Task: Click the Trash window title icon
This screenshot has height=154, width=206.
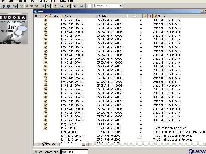Action: [35, 11]
